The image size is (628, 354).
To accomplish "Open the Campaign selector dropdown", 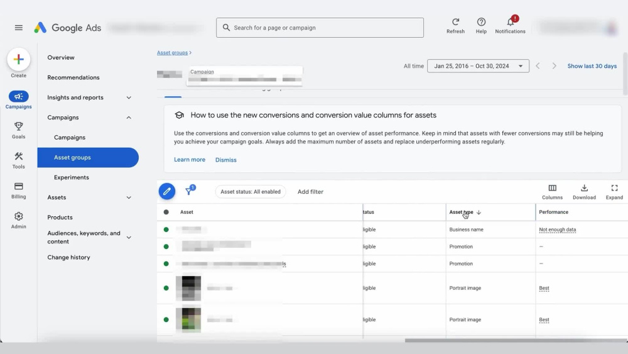I will click(x=244, y=76).
